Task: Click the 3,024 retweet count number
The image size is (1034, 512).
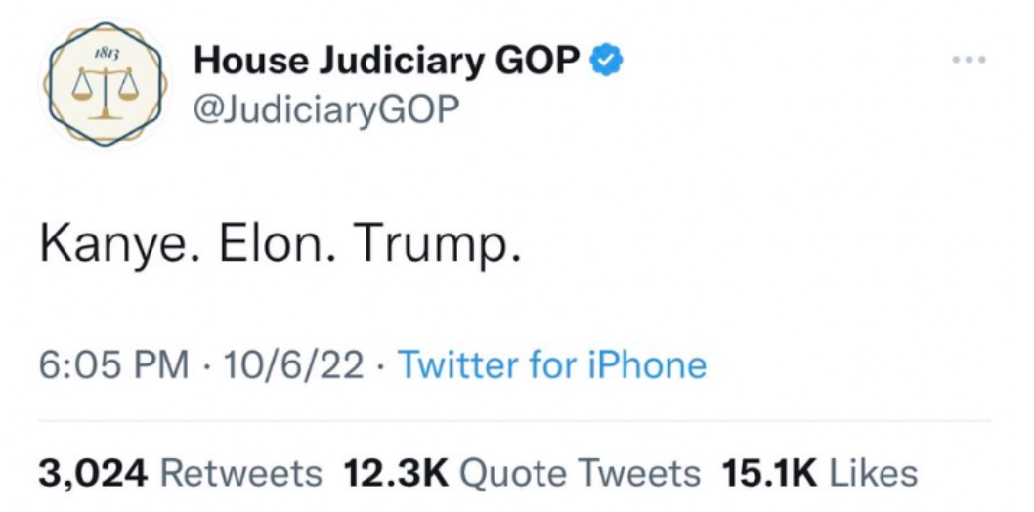Action: point(94,473)
